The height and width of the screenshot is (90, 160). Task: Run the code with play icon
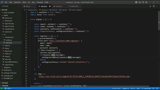pos(150,6)
